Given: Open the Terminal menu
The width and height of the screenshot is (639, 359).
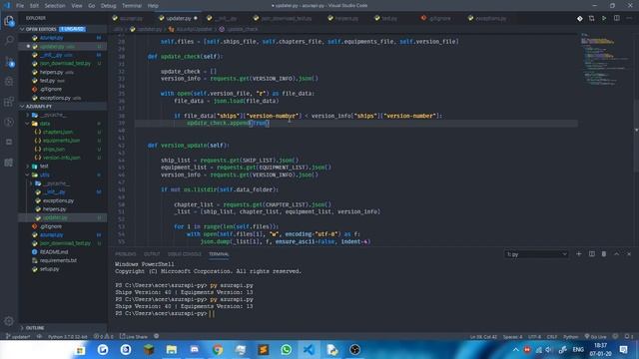Looking at the screenshot, I should pyautogui.click(x=132, y=6).
